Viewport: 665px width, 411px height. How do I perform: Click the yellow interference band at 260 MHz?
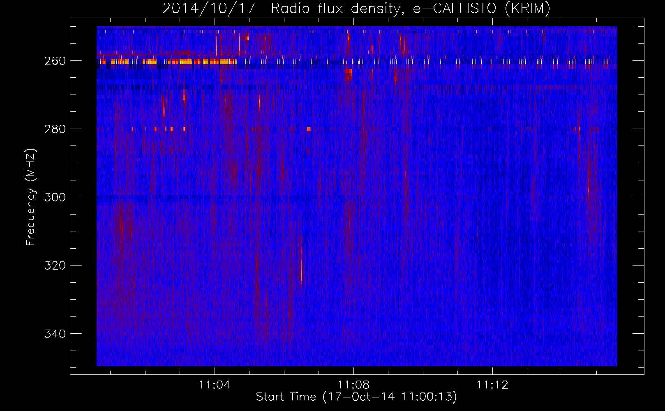pos(167,62)
